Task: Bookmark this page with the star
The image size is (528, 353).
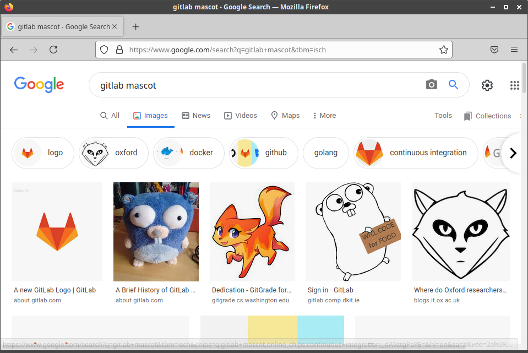Action: (x=443, y=50)
